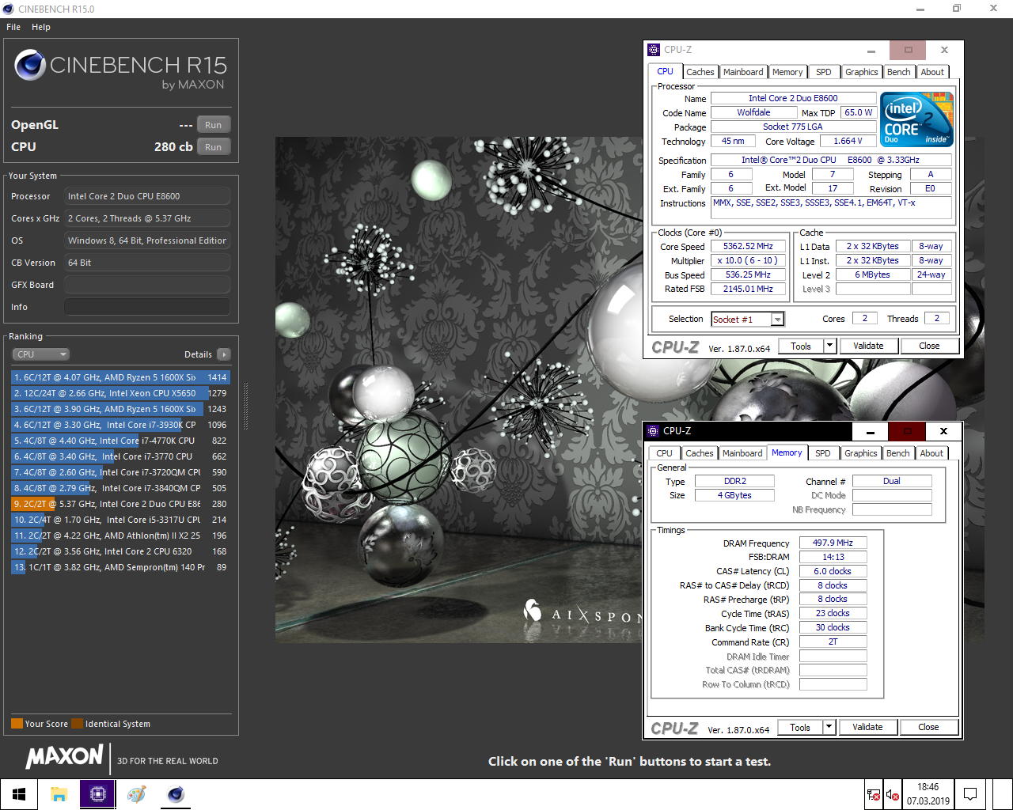Click the MAXON logo at bottom
Image resolution: width=1013 pixels, height=810 pixels.
tap(65, 757)
